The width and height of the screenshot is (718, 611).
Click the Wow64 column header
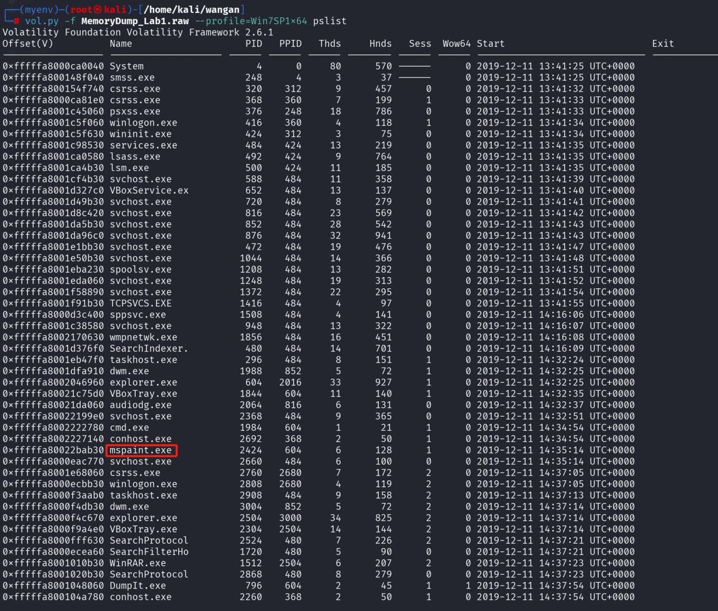pyautogui.click(x=456, y=44)
